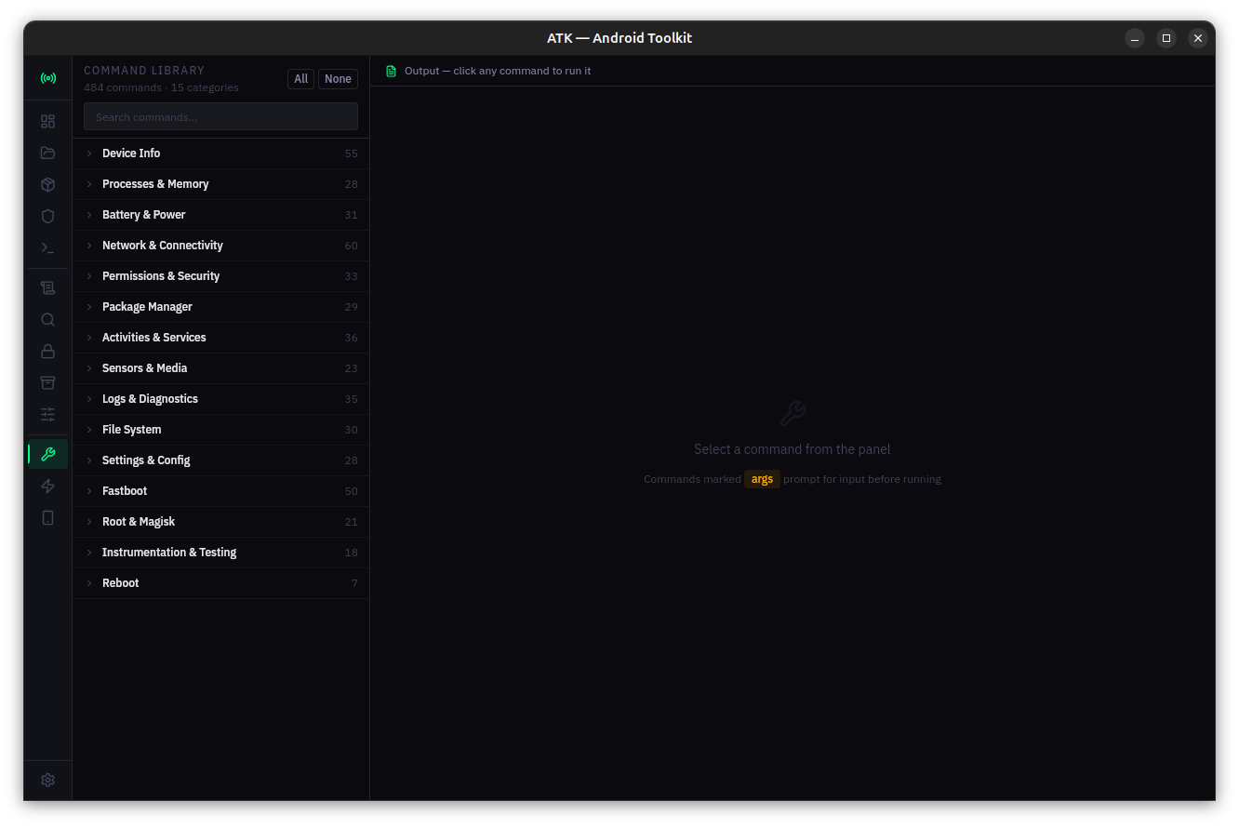Expand the Activities & Services category
This screenshot has width=1239, height=827.
coord(221,338)
